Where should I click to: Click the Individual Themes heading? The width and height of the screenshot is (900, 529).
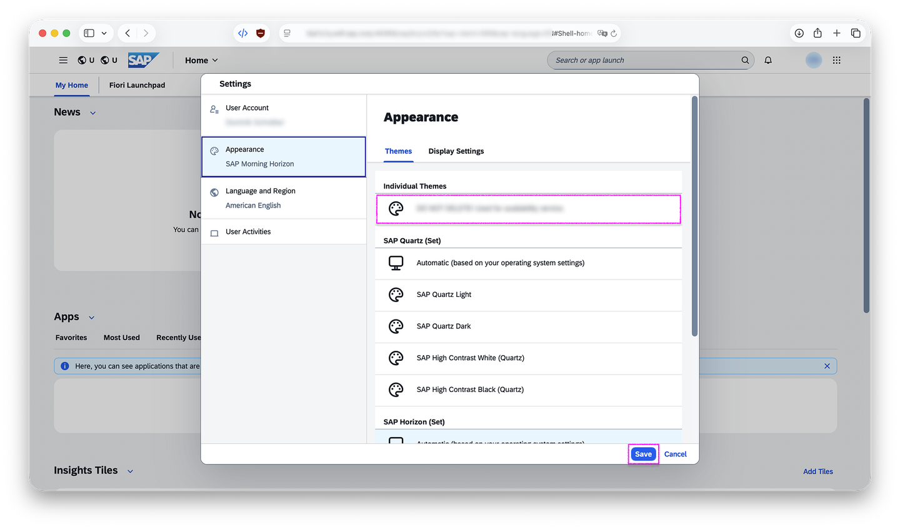click(415, 186)
